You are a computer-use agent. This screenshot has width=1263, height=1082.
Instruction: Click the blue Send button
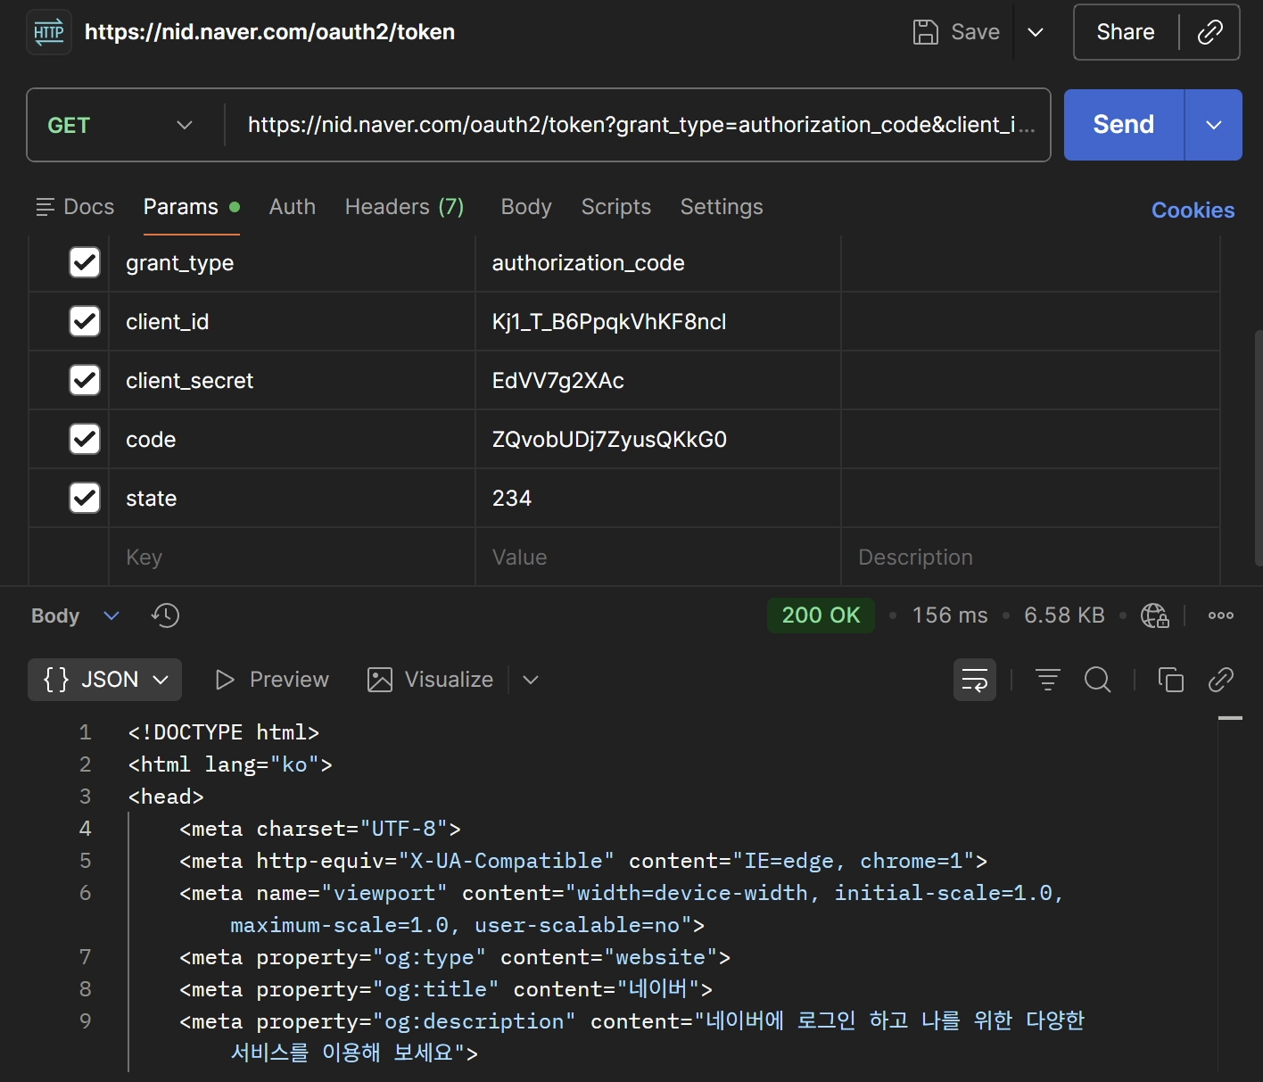[1123, 125]
